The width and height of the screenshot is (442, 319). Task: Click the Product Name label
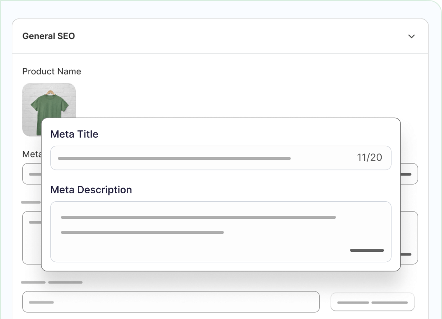click(51, 71)
